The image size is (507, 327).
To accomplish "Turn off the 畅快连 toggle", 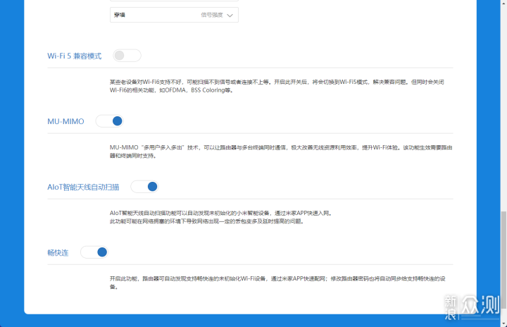I will click(x=94, y=252).
